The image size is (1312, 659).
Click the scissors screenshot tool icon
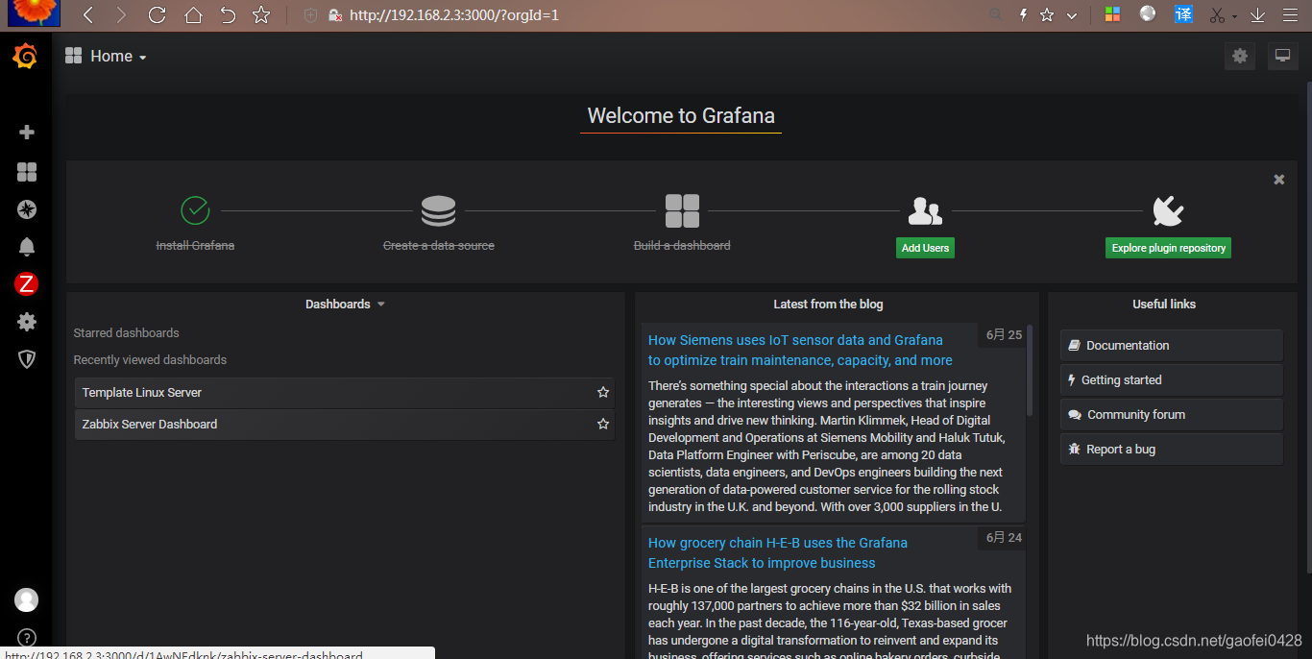coord(1218,15)
